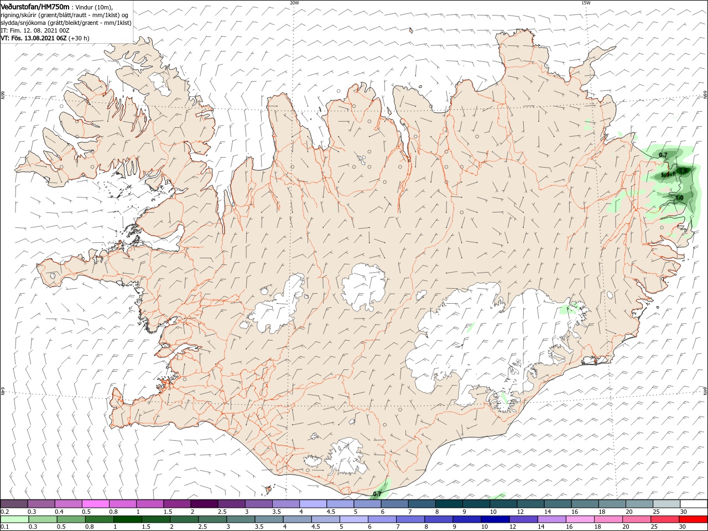The height and width of the screenshot is (531, 708).
Task: Pick the bright magenta-pink 0.5 snow swatch
Action: point(95,504)
